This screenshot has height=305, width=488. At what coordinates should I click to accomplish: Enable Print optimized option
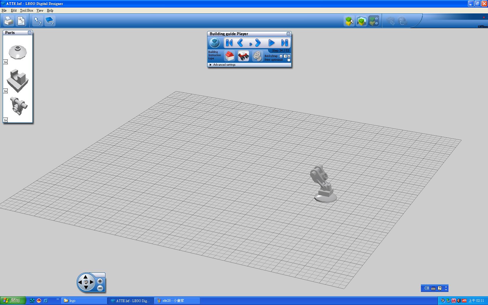pos(289,60)
